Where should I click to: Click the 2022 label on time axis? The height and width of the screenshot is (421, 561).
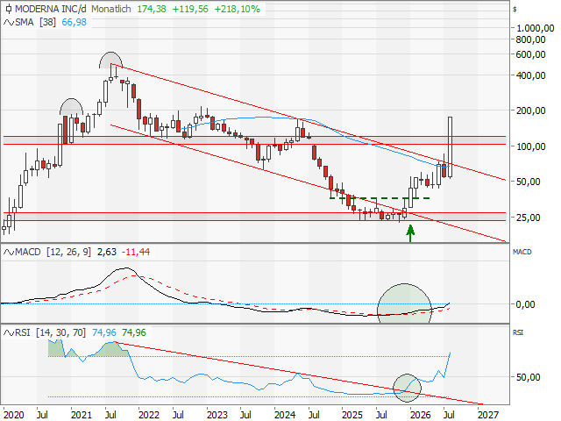click(149, 415)
